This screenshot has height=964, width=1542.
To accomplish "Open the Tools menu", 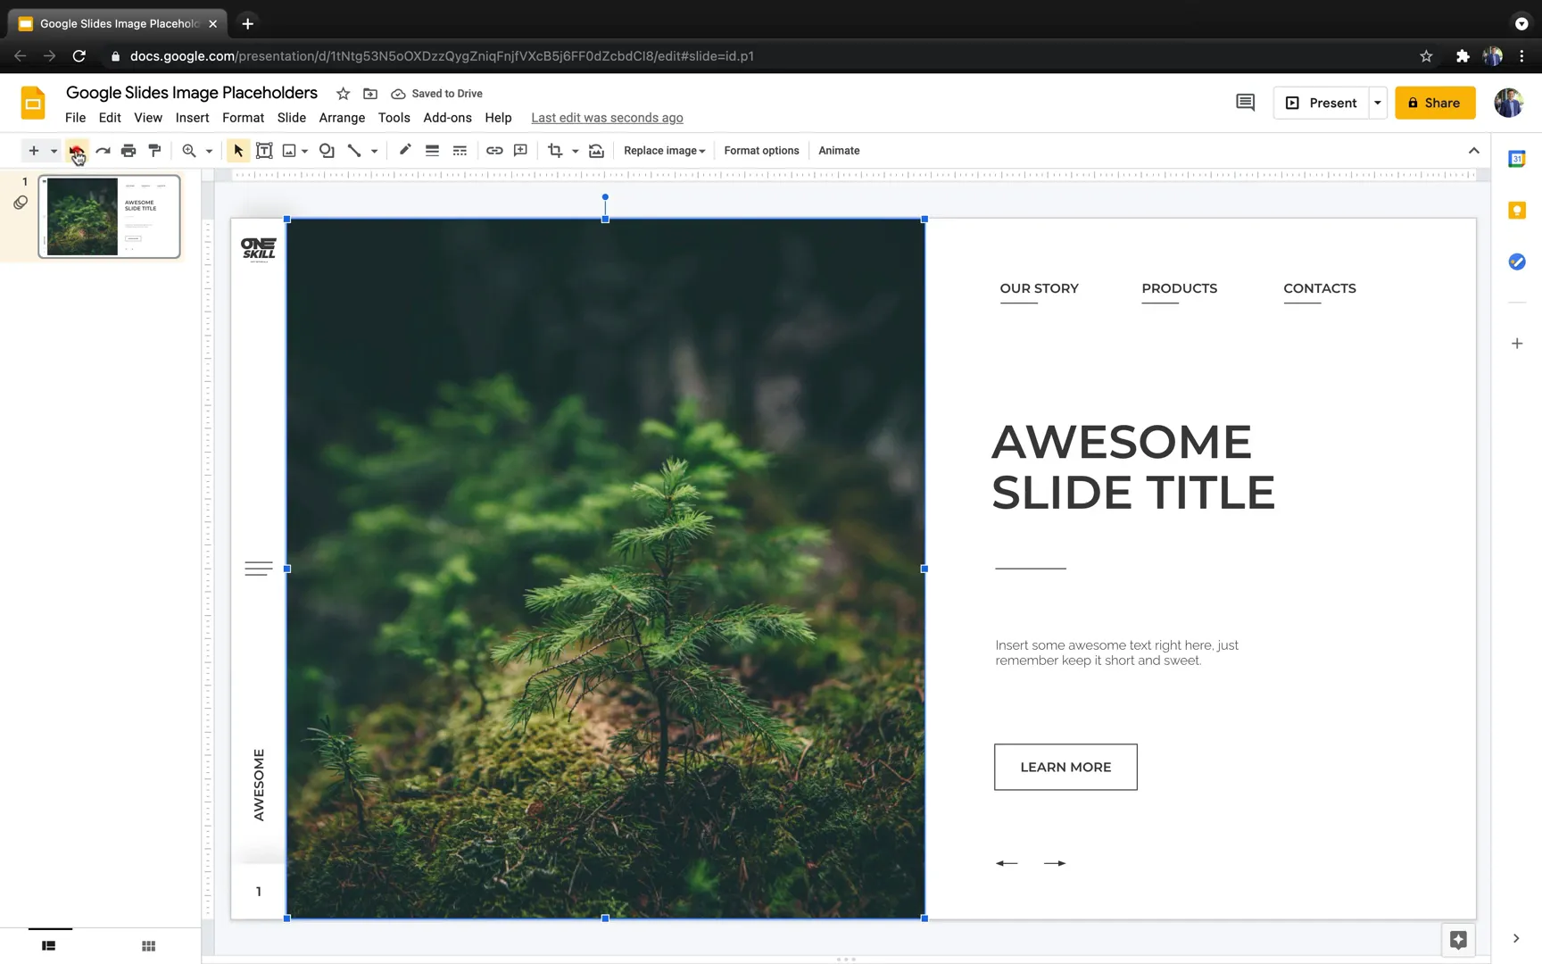I will tap(394, 118).
